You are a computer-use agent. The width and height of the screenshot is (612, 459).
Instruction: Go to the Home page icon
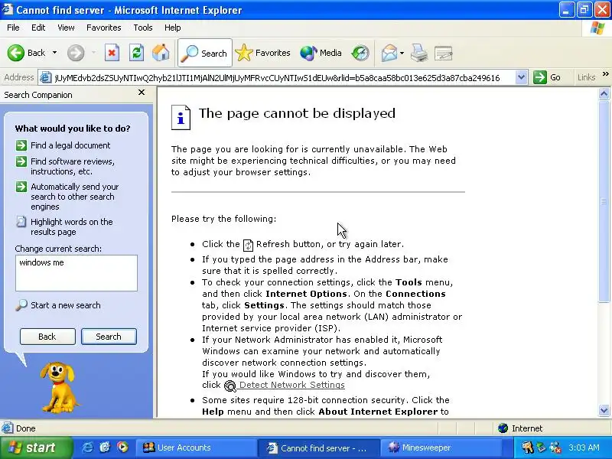click(161, 53)
